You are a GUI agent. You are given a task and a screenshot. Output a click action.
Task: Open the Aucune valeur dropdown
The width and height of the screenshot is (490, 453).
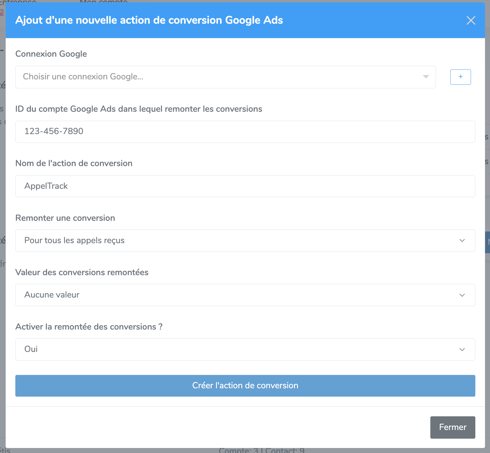pyautogui.click(x=245, y=295)
